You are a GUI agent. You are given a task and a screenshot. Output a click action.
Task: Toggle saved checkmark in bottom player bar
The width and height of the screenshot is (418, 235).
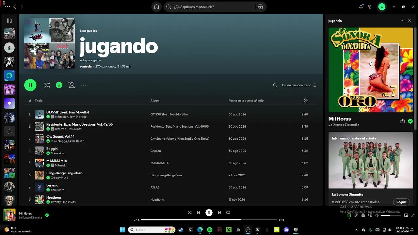point(47,215)
